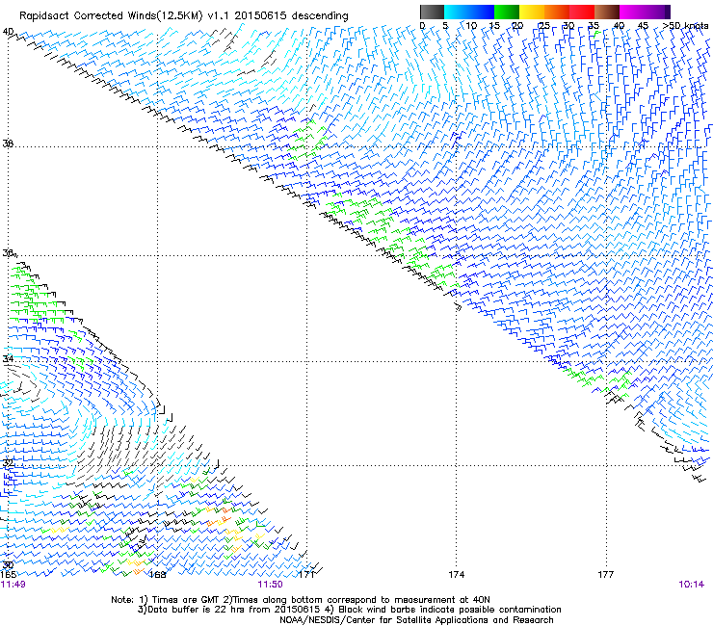Click the '10' legend scale label
The image size is (713, 626).
click(471, 25)
